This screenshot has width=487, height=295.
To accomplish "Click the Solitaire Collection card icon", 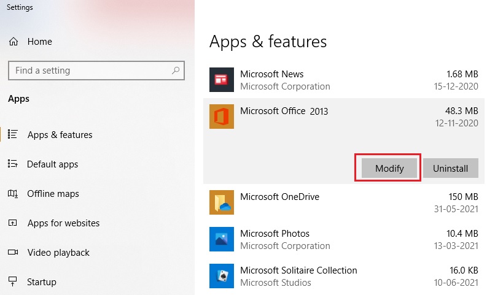I will click(221, 276).
